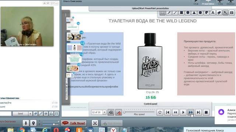This screenshot has height=132, width=236.
Task: Open Odnoklassniki from the taskbar
Action: [79, 130]
